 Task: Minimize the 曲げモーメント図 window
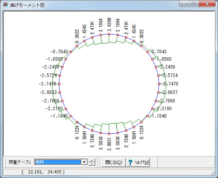[184, 4]
